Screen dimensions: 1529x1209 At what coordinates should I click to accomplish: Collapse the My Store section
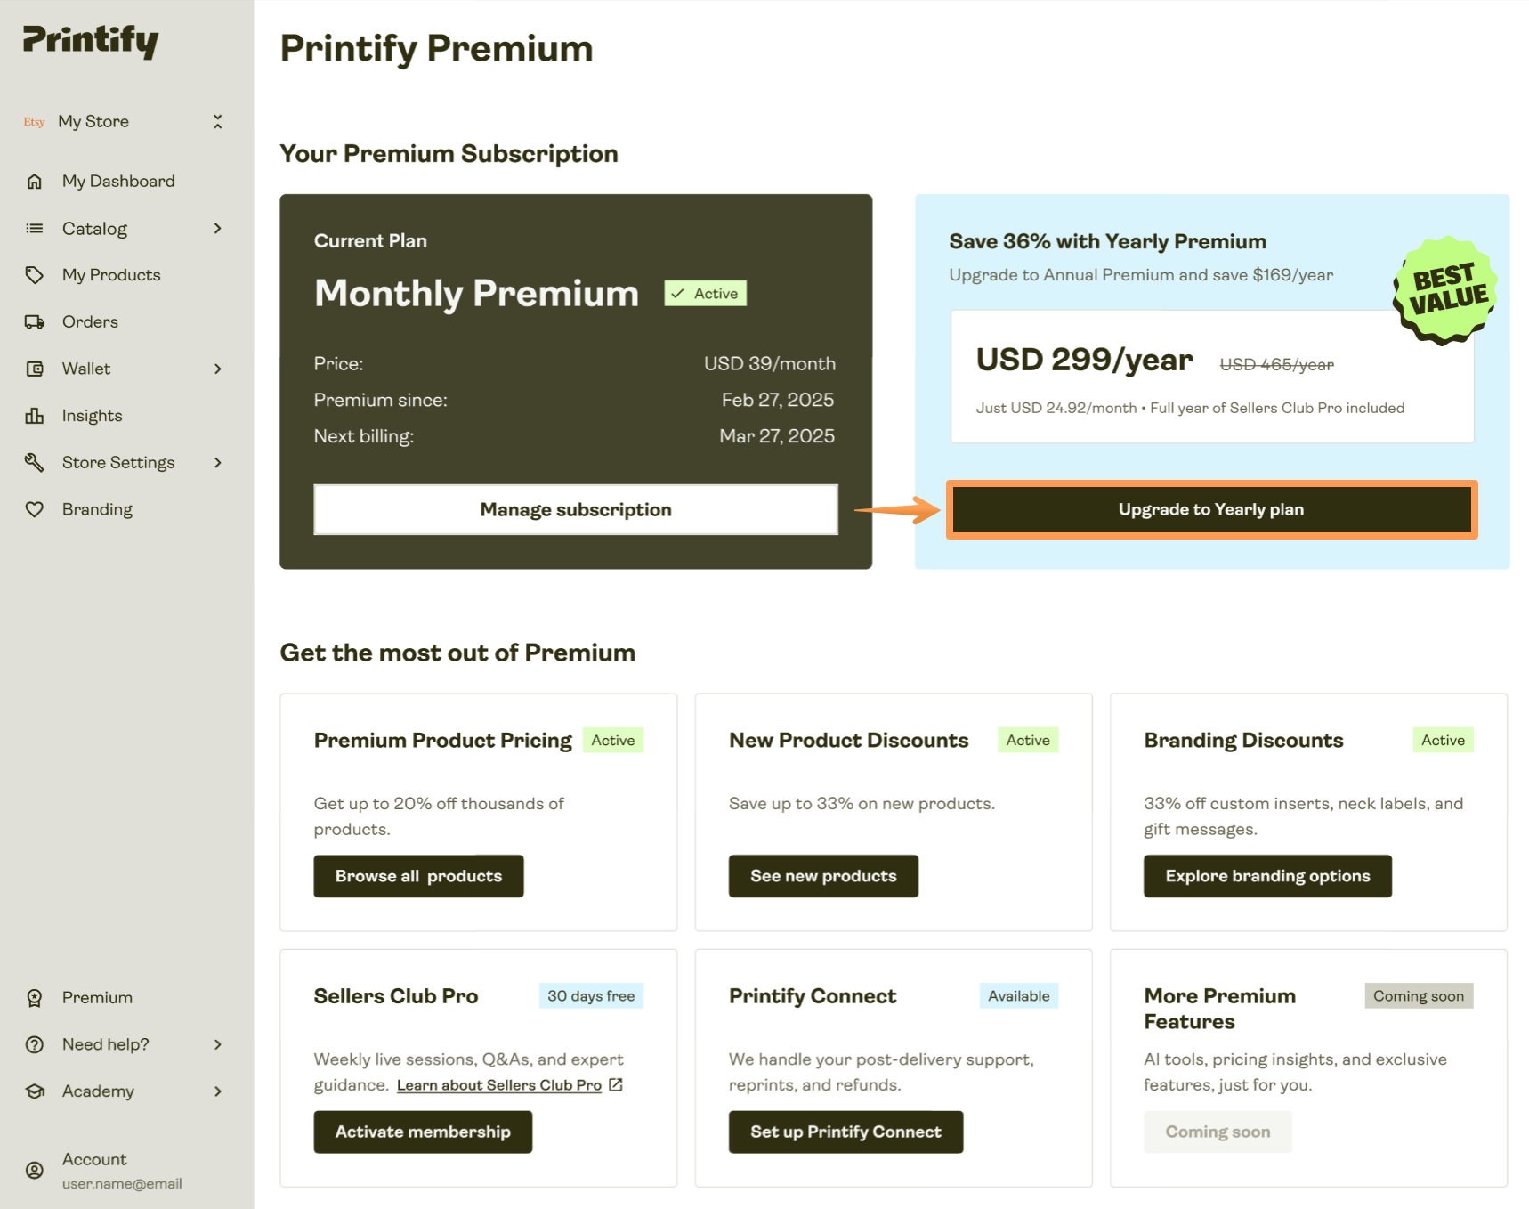pyautogui.click(x=217, y=121)
